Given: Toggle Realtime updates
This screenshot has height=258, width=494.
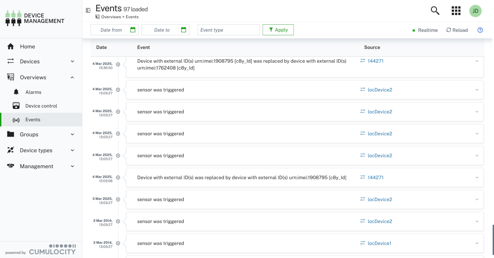Looking at the screenshot, I should (425, 30).
